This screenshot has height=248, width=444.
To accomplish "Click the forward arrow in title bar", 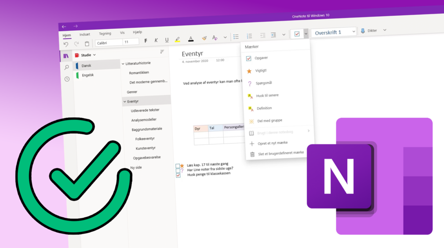I will point(75,26).
